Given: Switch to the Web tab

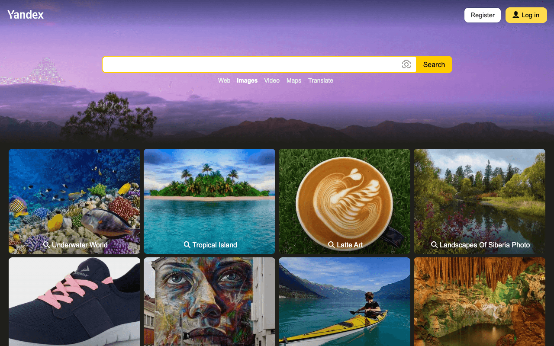Looking at the screenshot, I should click(224, 80).
